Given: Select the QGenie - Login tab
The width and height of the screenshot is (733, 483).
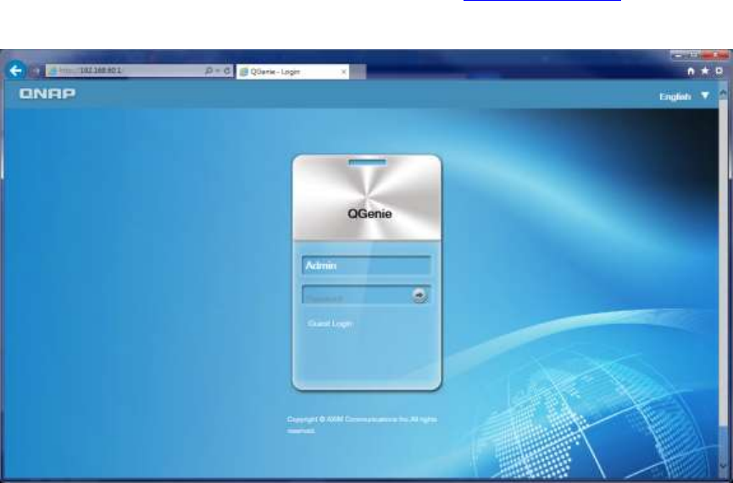Looking at the screenshot, I should click(292, 72).
